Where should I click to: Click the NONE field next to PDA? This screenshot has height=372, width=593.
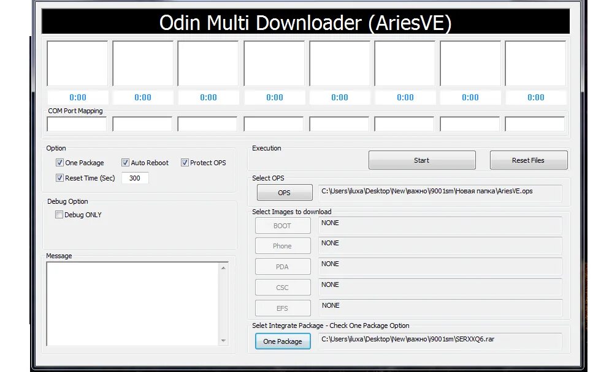pyautogui.click(x=440, y=266)
